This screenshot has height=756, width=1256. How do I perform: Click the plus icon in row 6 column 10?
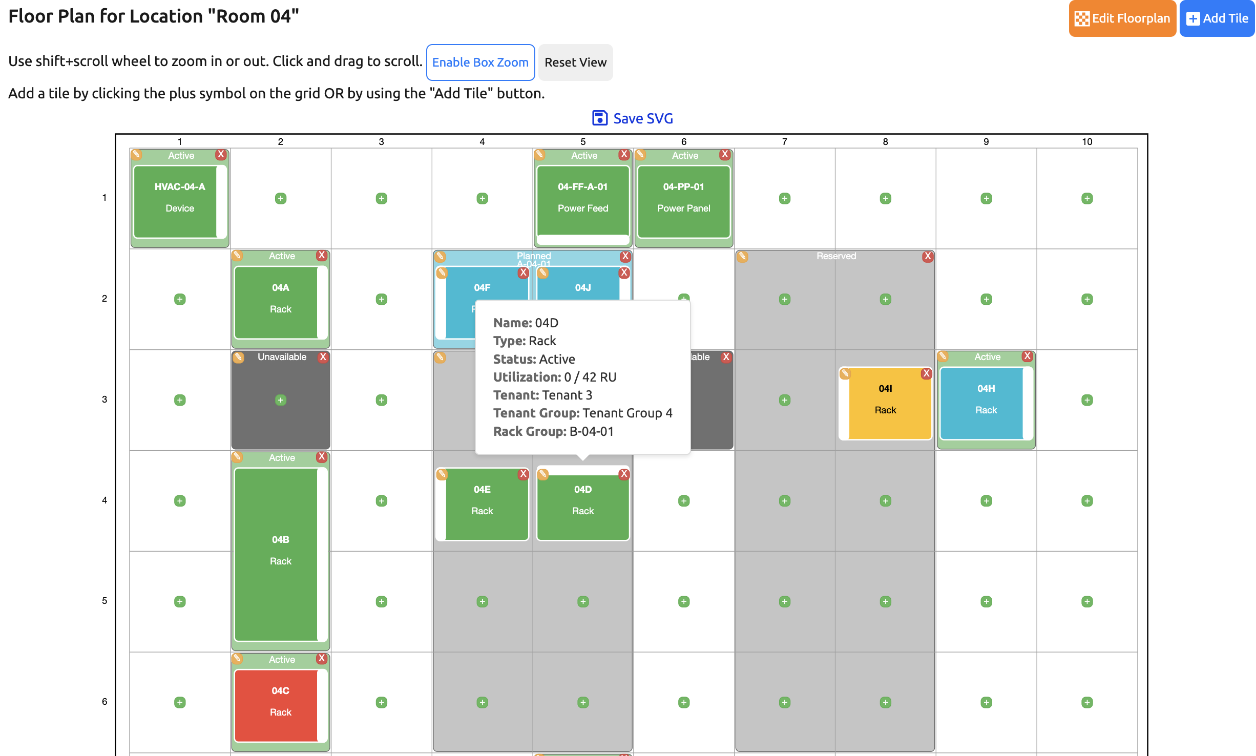coord(1087,702)
